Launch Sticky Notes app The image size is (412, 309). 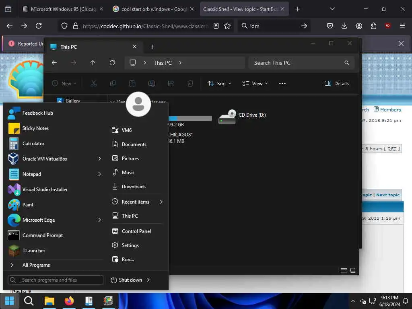point(54,128)
